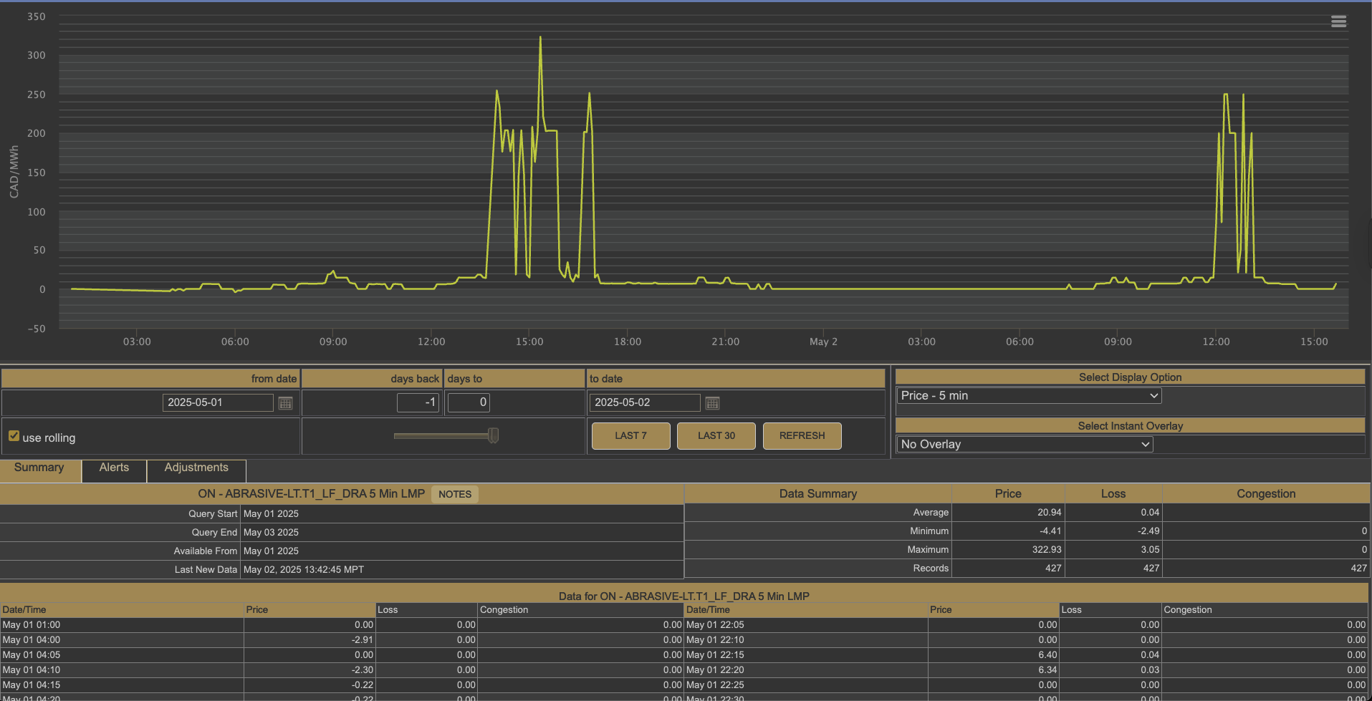Click the May 01 04:00 data row
Image resolution: width=1372 pixels, height=701 pixels.
tap(342, 640)
